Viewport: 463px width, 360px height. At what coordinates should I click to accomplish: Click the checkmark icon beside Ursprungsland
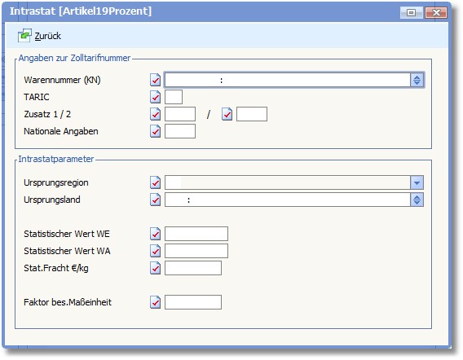click(x=156, y=200)
